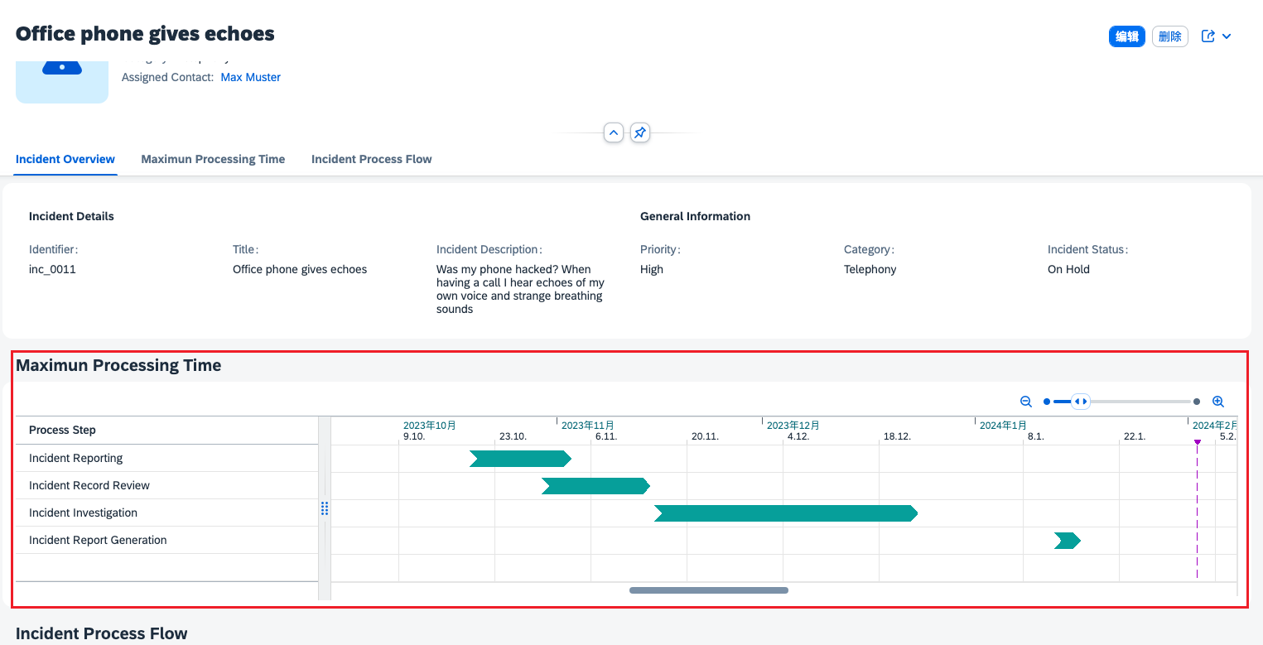Click the blue 编辑 edit button
1263x645 pixels.
click(x=1126, y=36)
